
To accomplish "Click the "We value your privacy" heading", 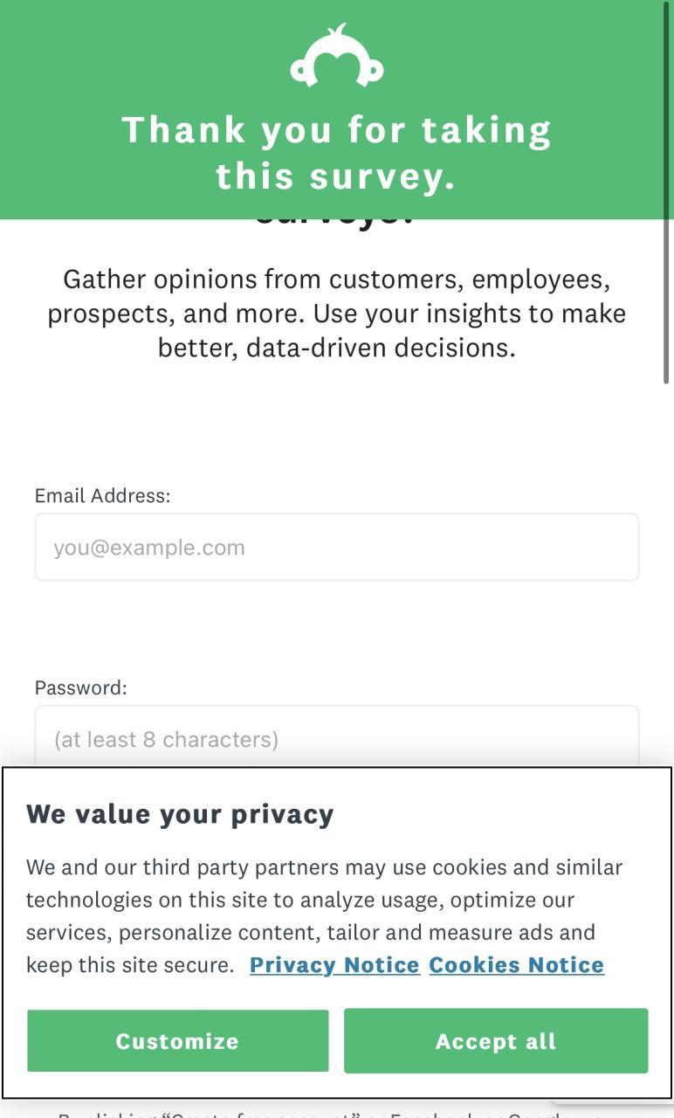I will click(x=180, y=814).
